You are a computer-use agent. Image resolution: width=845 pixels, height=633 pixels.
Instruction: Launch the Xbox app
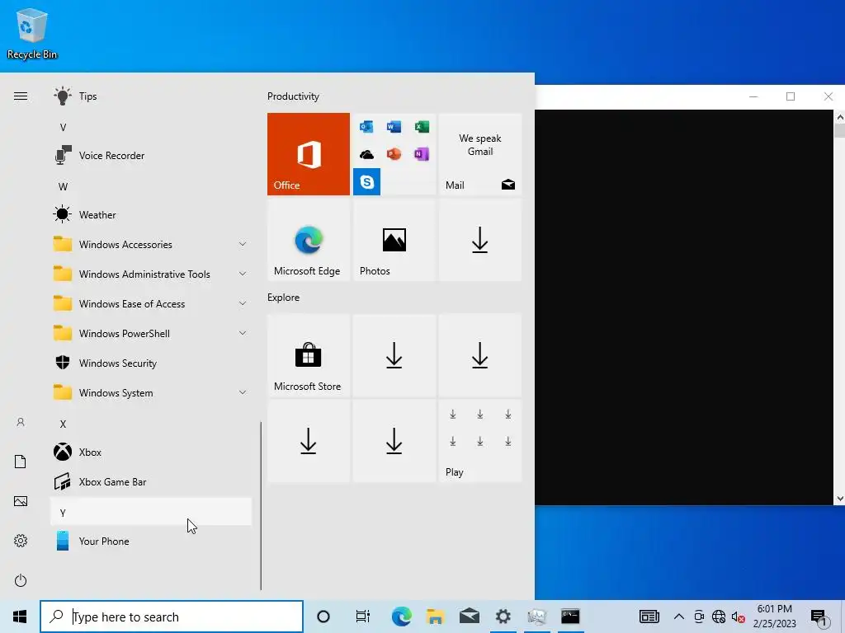[x=151, y=452]
